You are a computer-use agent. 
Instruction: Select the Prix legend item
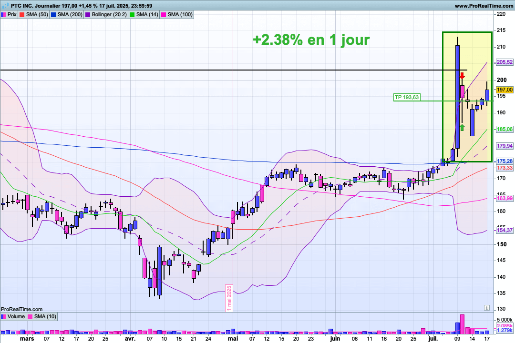(x=9, y=14)
